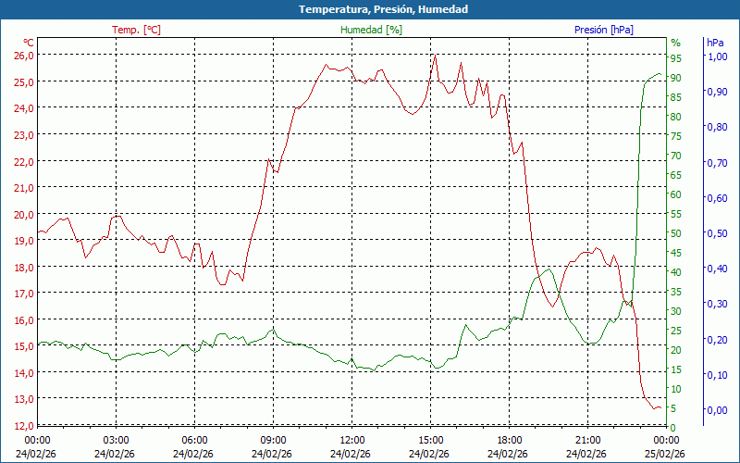Screen dimensions: 740x463
Task: Select the red Temp. [°C] legend label
Action: point(136,30)
